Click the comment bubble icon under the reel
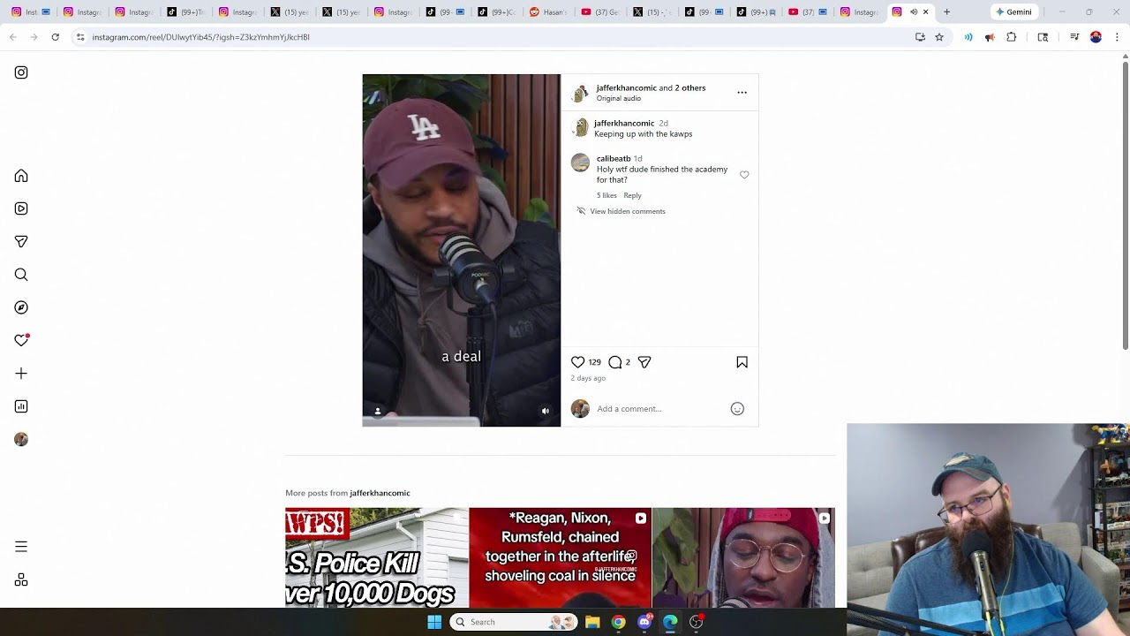The image size is (1130, 636). click(615, 362)
